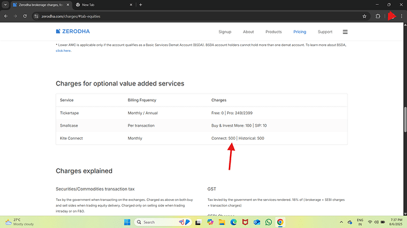
Task: Open the Support page
Action: [325, 32]
